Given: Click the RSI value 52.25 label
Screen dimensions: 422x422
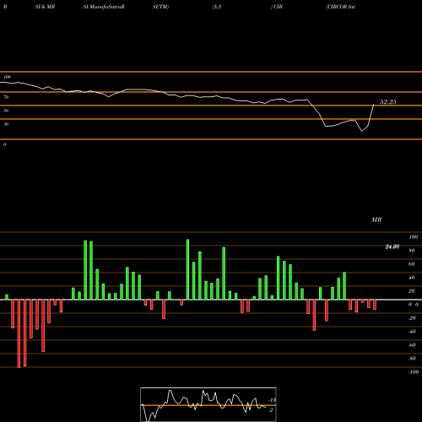Looking at the screenshot, I should (x=388, y=102).
